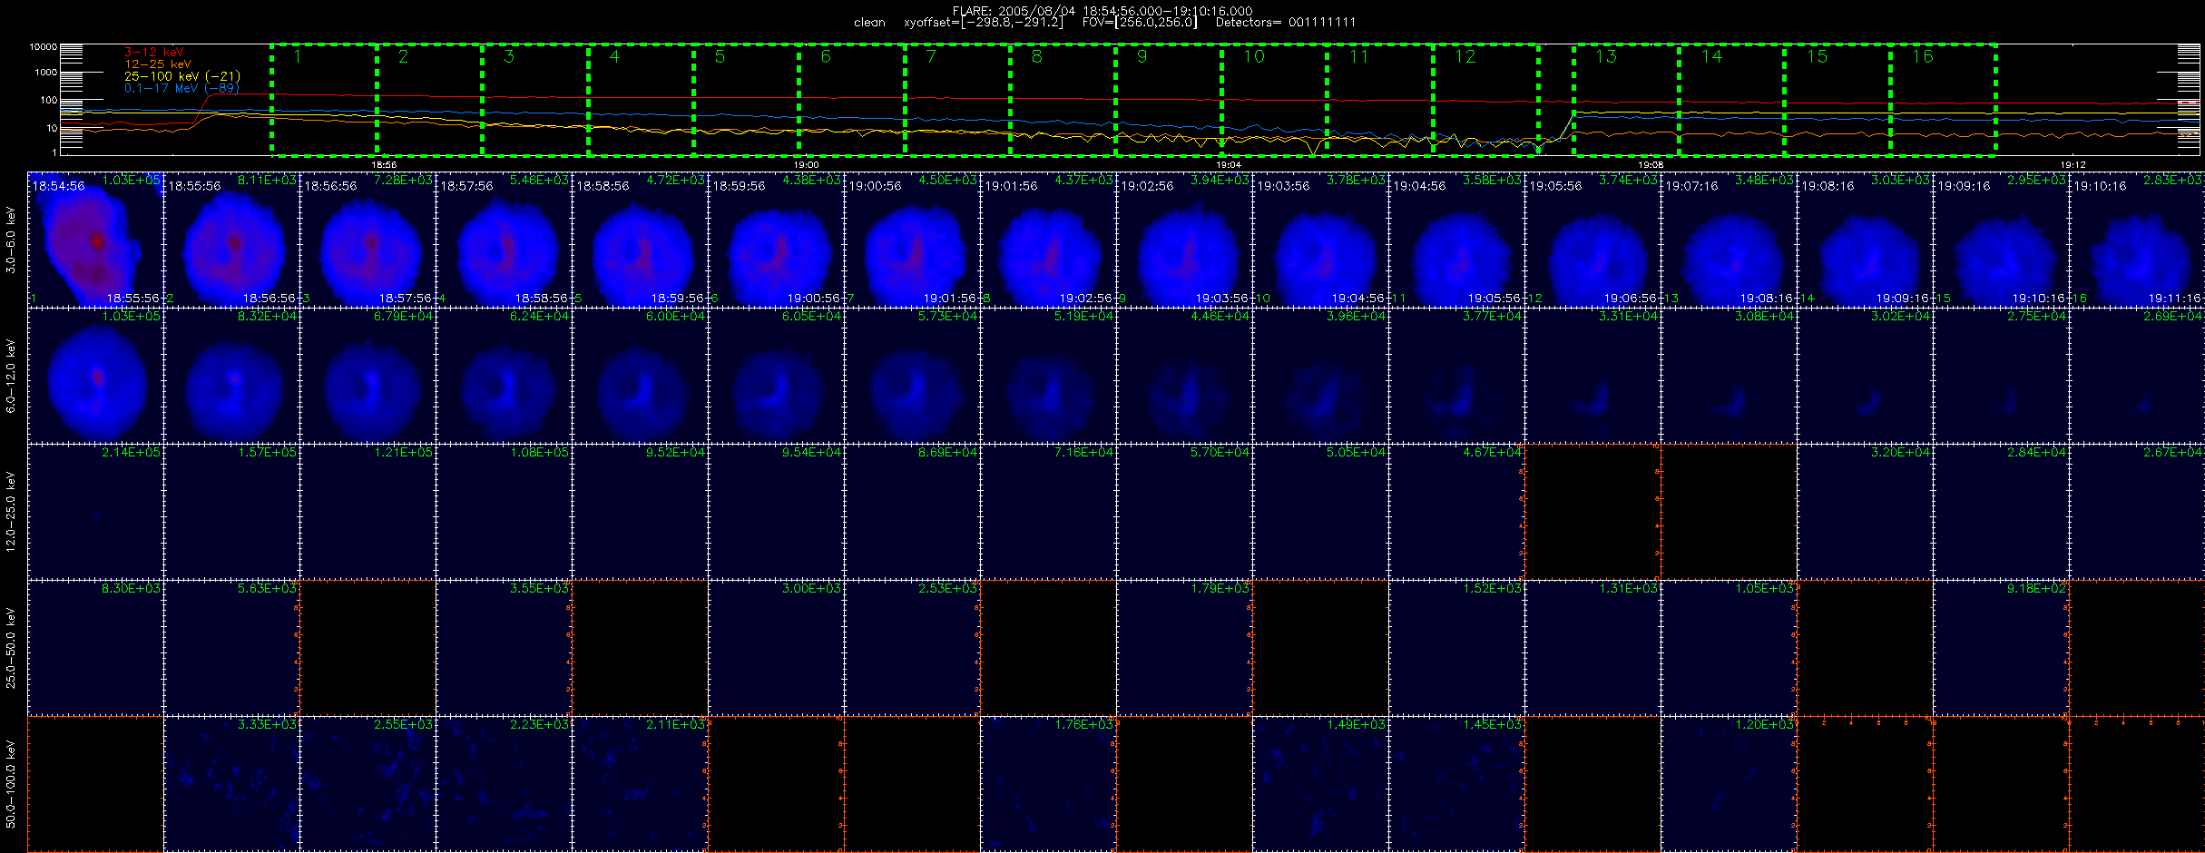
Task: Select interval 1 in the light curve plot
Action: [x=324, y=99]
